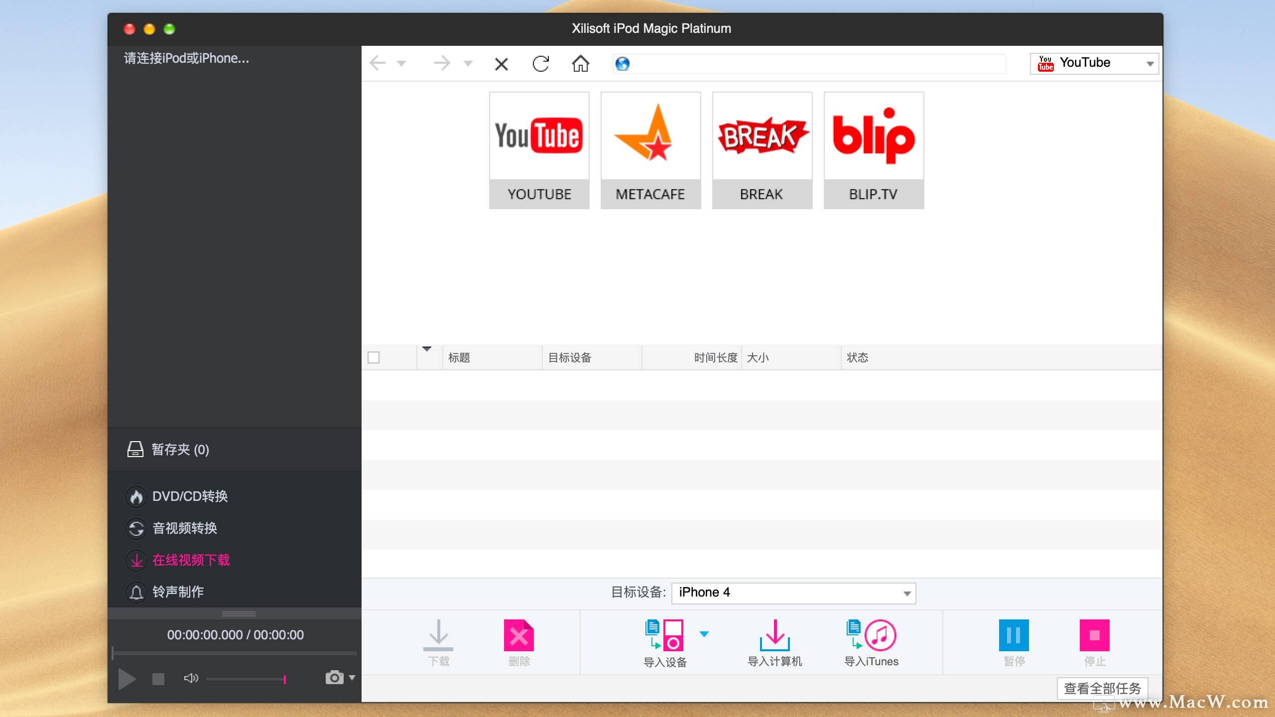Take a snapshot with the camera icon
The height and width of the screenshot is (717, 1275).
tap(334, 678)
